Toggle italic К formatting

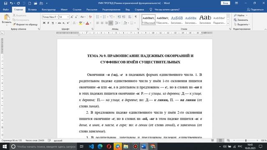48,23
